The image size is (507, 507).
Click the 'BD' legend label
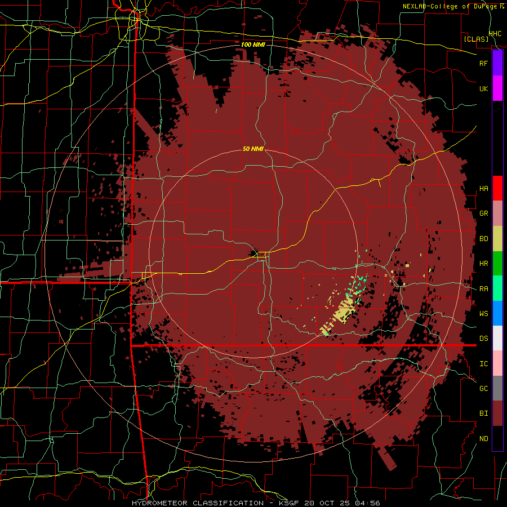pyautogui.click(x=483, y=239)
